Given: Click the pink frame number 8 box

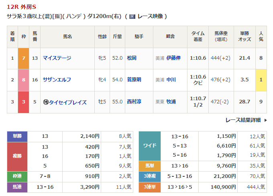Looking at the screenshot, I should pyautogui.click(x=24, y=80).
